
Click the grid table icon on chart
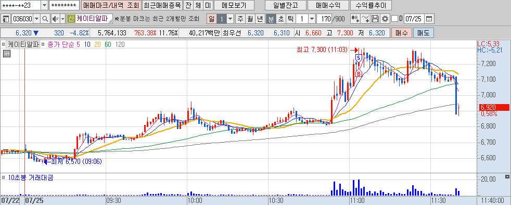(7, 54)
